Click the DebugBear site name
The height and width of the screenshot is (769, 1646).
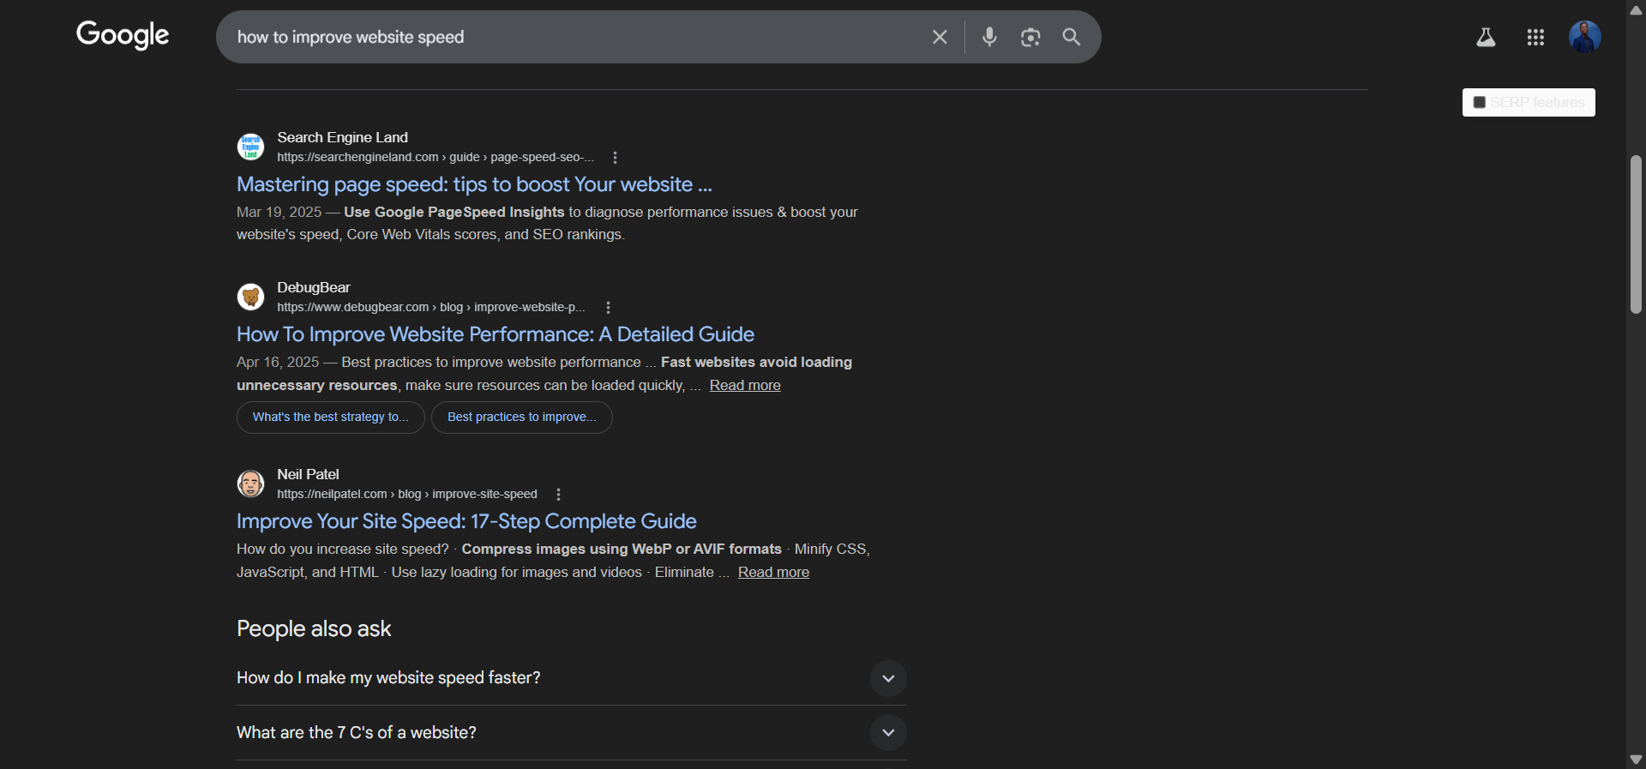313,287
